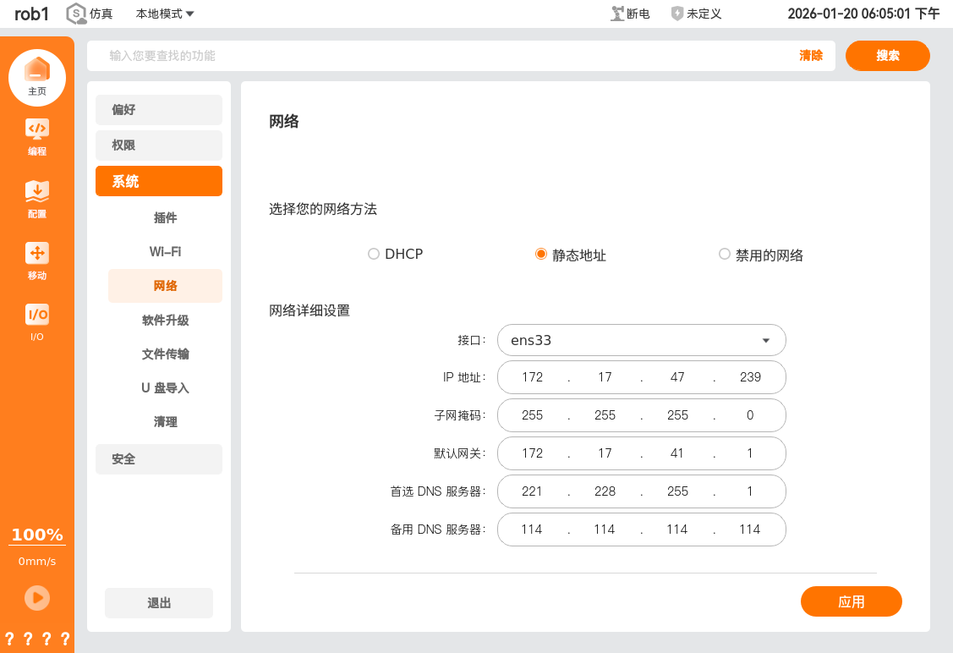Click the 应用 apply button
953x653 pixels.
pos(851,601)
